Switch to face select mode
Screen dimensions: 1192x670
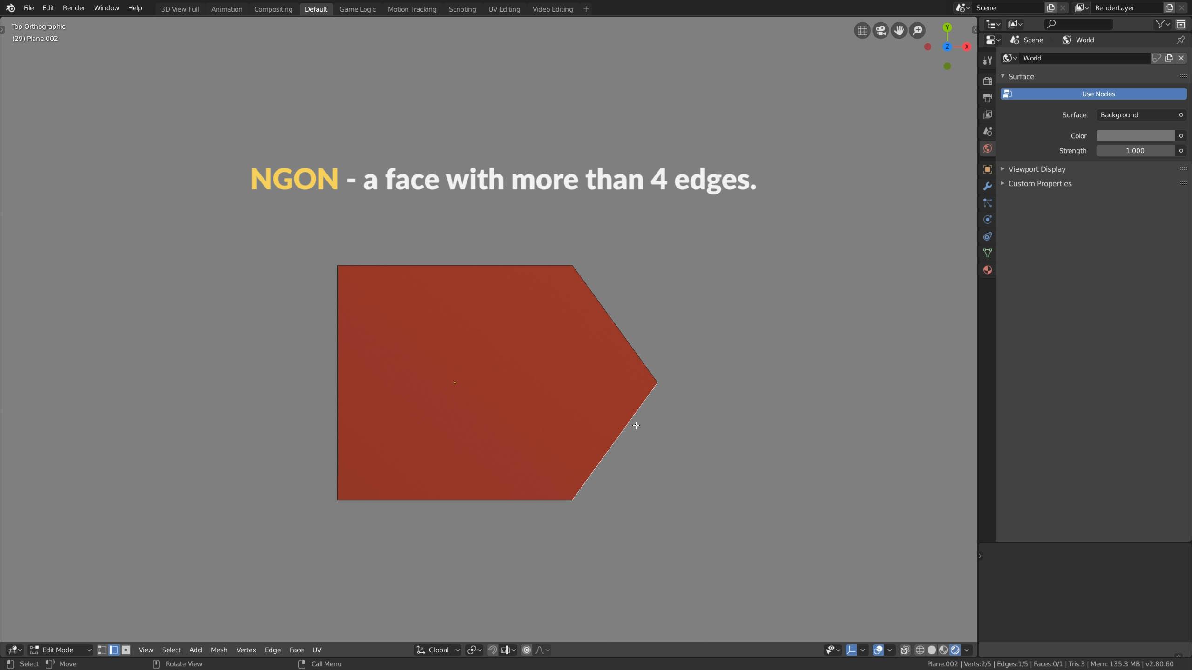(126, 650)
